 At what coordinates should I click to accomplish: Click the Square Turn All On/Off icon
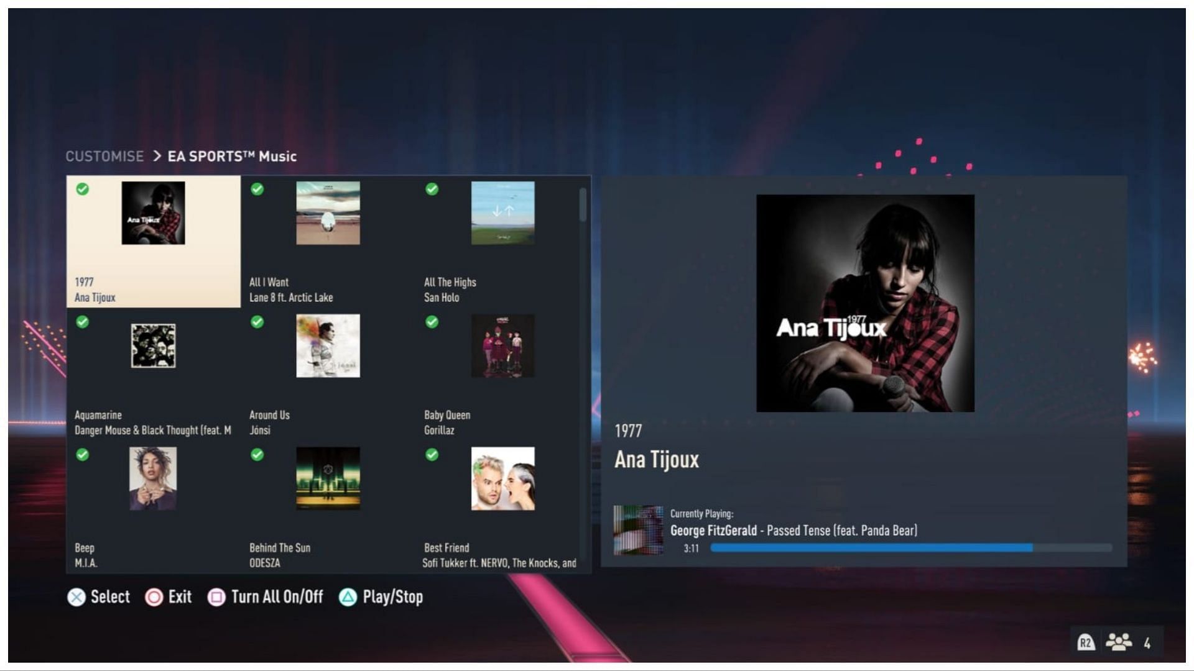pos(216,597)
